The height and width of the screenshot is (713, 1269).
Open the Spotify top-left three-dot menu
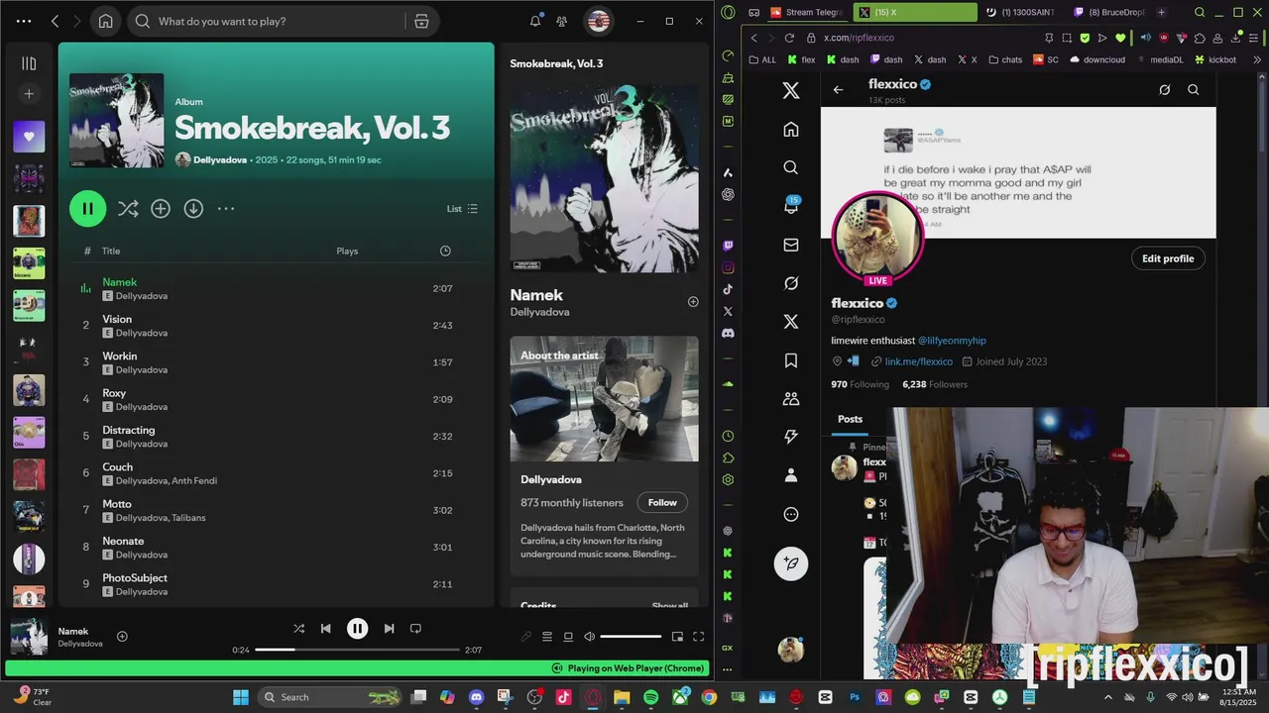click(24, 21)
